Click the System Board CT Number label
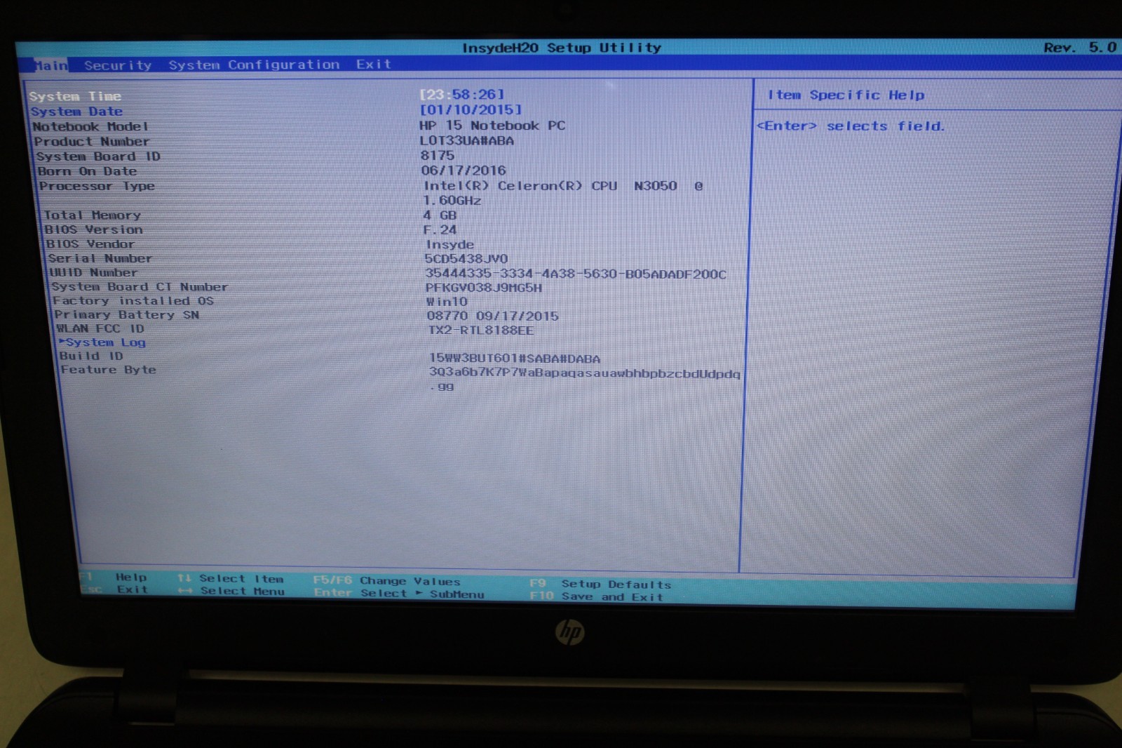The height and width of the screenshot is (748, 1122). tap(140, 287)
